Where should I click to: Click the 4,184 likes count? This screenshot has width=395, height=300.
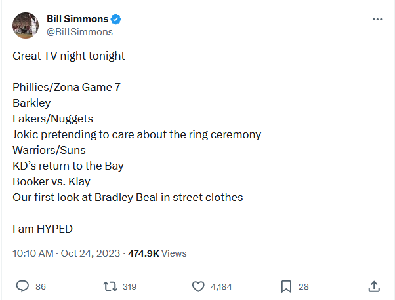click(x=221, y=287)
